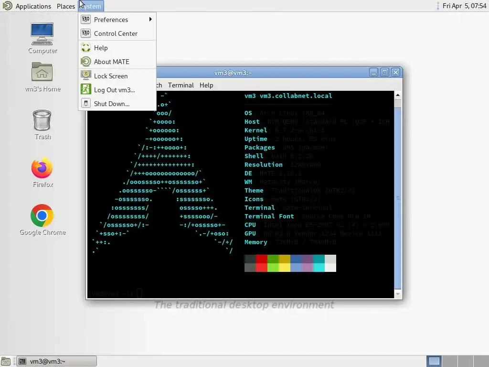This screenshot has height=367, width=489.
Task: Click the About MATE logo icon
Action: click(x=86, y=62)
